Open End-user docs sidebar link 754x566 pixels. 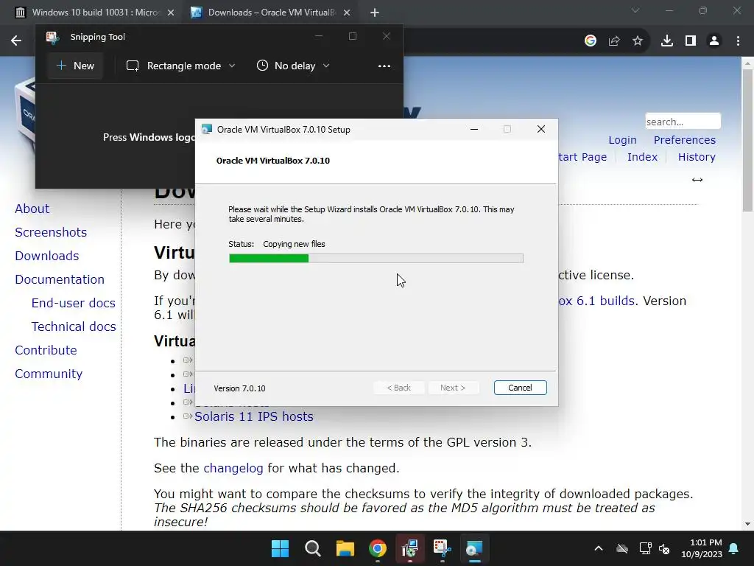point(73,303)
